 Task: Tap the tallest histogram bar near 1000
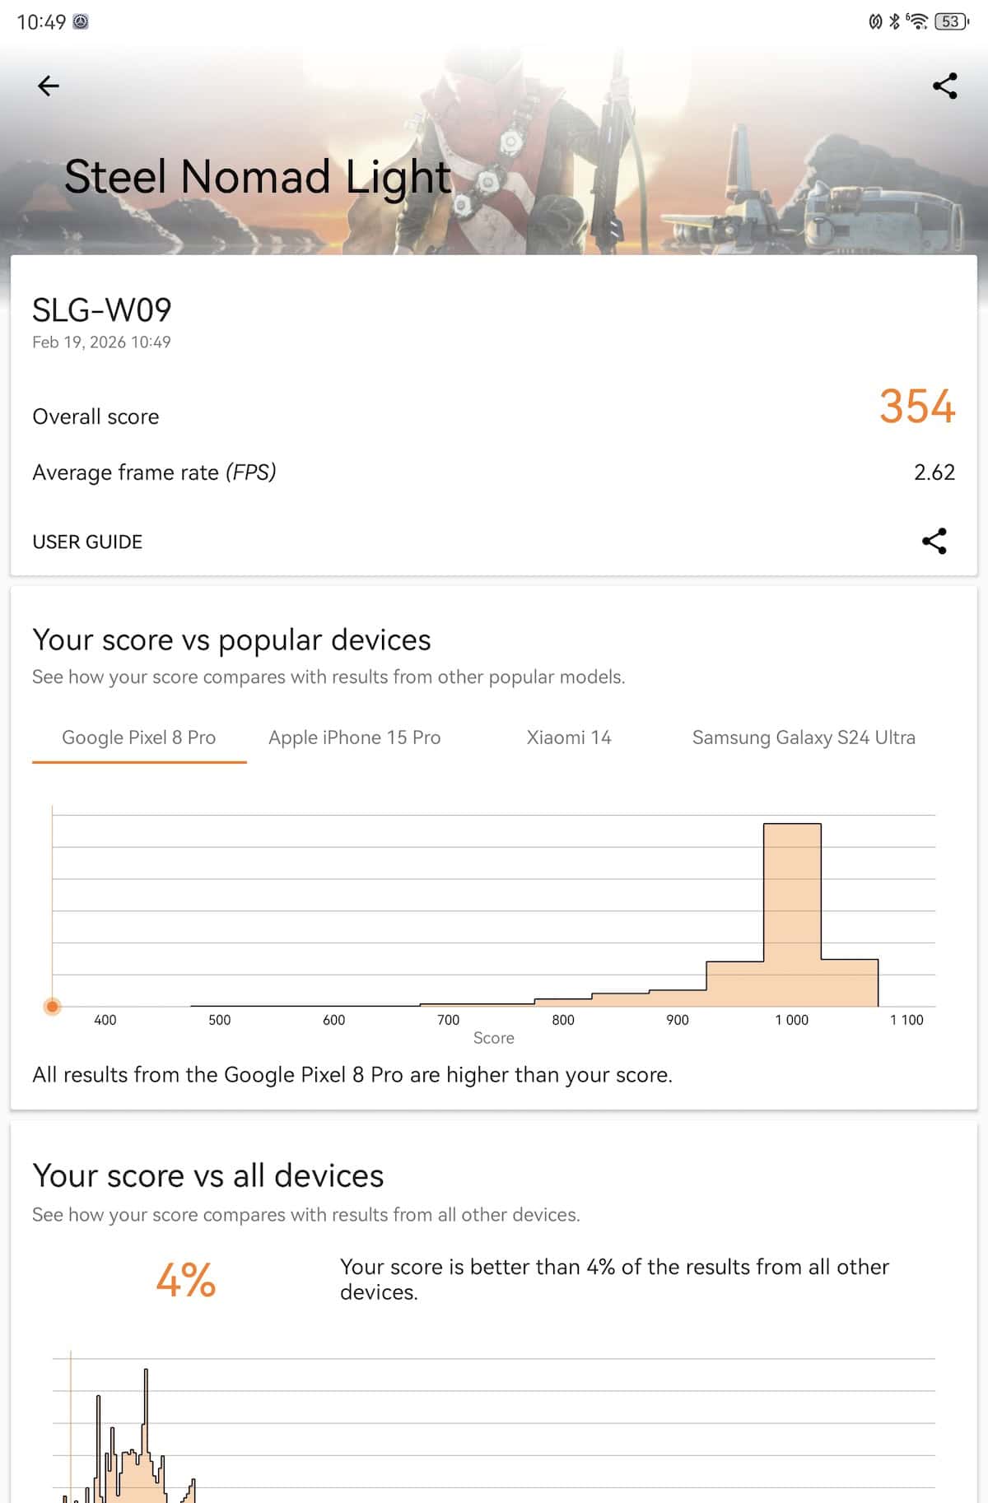792,914
